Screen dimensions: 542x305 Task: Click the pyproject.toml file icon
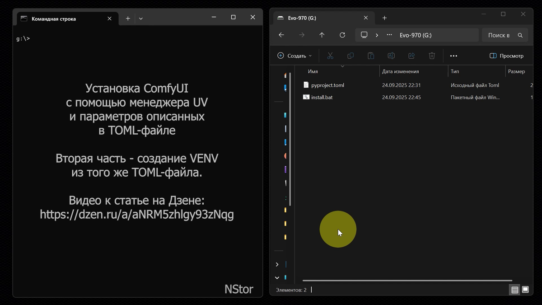pos(306,85)
